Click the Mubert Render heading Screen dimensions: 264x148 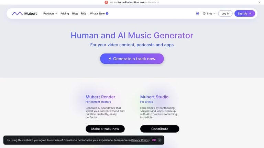(x=100, y=97)
